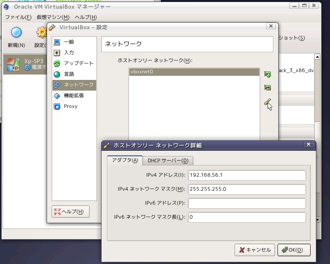Open the 仮想マシン(M) menu
The height and width of the screenshot is (264, 330).
[x=53, y=17]
